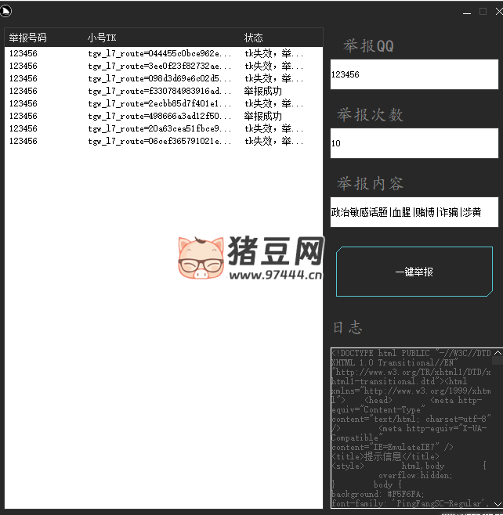Image resolution: width=503 pixels, height=515 pixels.
Task: Select row with route=3ee0f23f82732ae
Action: [160, 67]
